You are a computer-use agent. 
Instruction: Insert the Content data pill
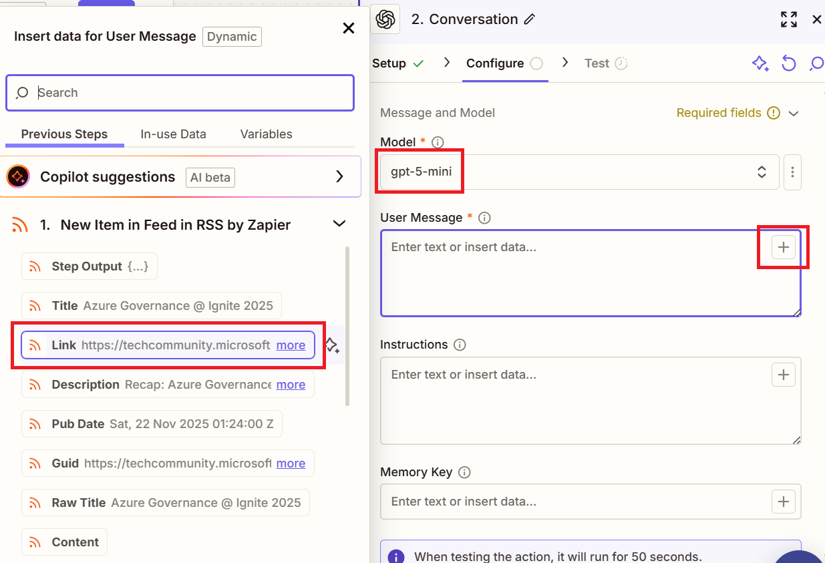[x=65, y=542]
